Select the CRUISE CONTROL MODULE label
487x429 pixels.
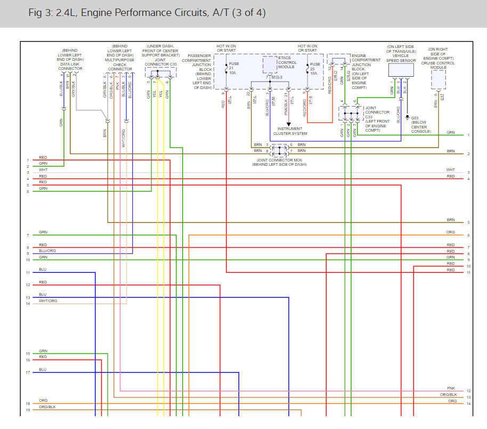click(438, 65)
